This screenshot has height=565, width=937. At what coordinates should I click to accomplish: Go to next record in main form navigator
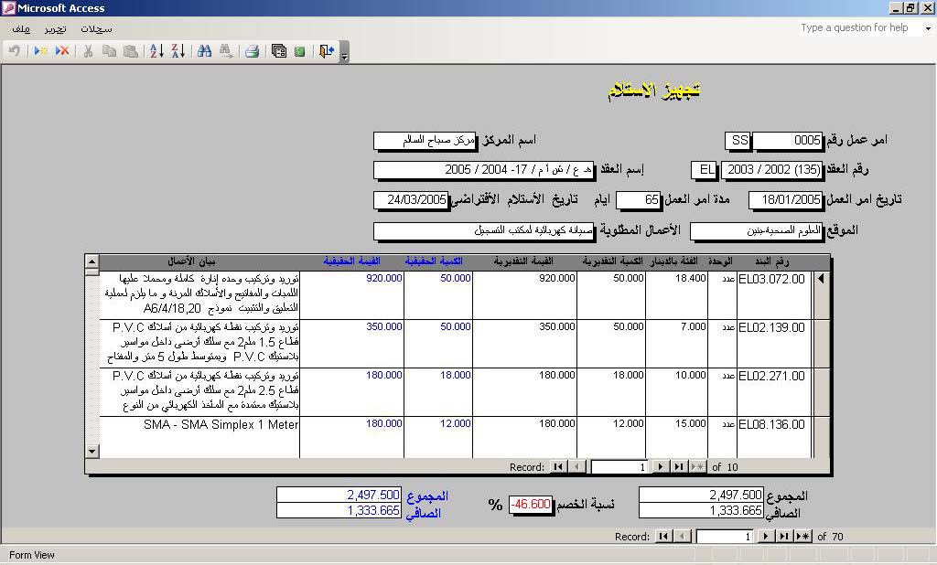coord(767,537)
